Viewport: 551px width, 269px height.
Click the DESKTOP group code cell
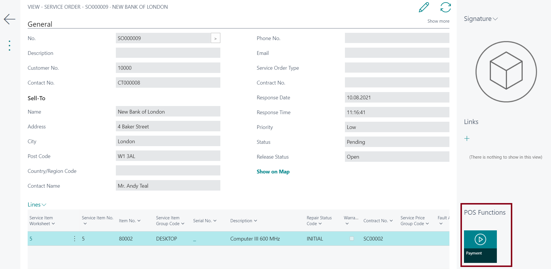click(166, 239)
